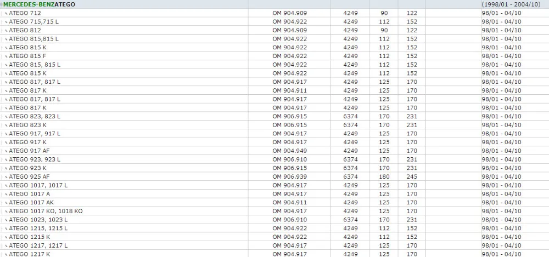Click 122 hp value in the ATEGO 812 row
Screen dimensions: 549x257
coord(412,30)
